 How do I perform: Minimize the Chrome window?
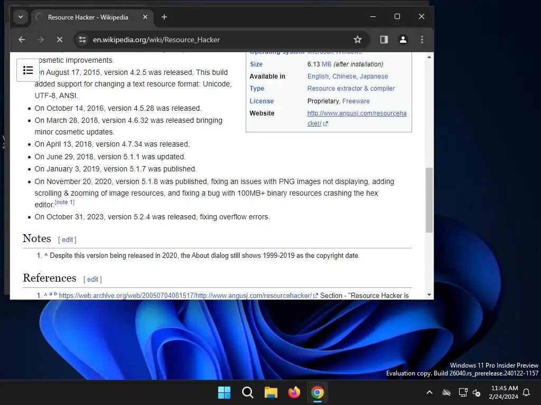[373, 16]
